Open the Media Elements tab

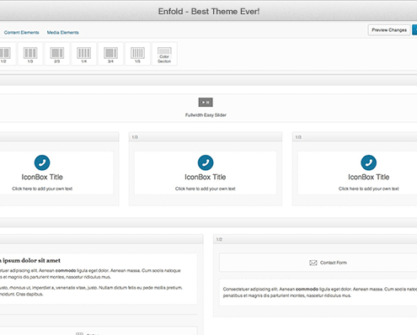coord(63,33)
